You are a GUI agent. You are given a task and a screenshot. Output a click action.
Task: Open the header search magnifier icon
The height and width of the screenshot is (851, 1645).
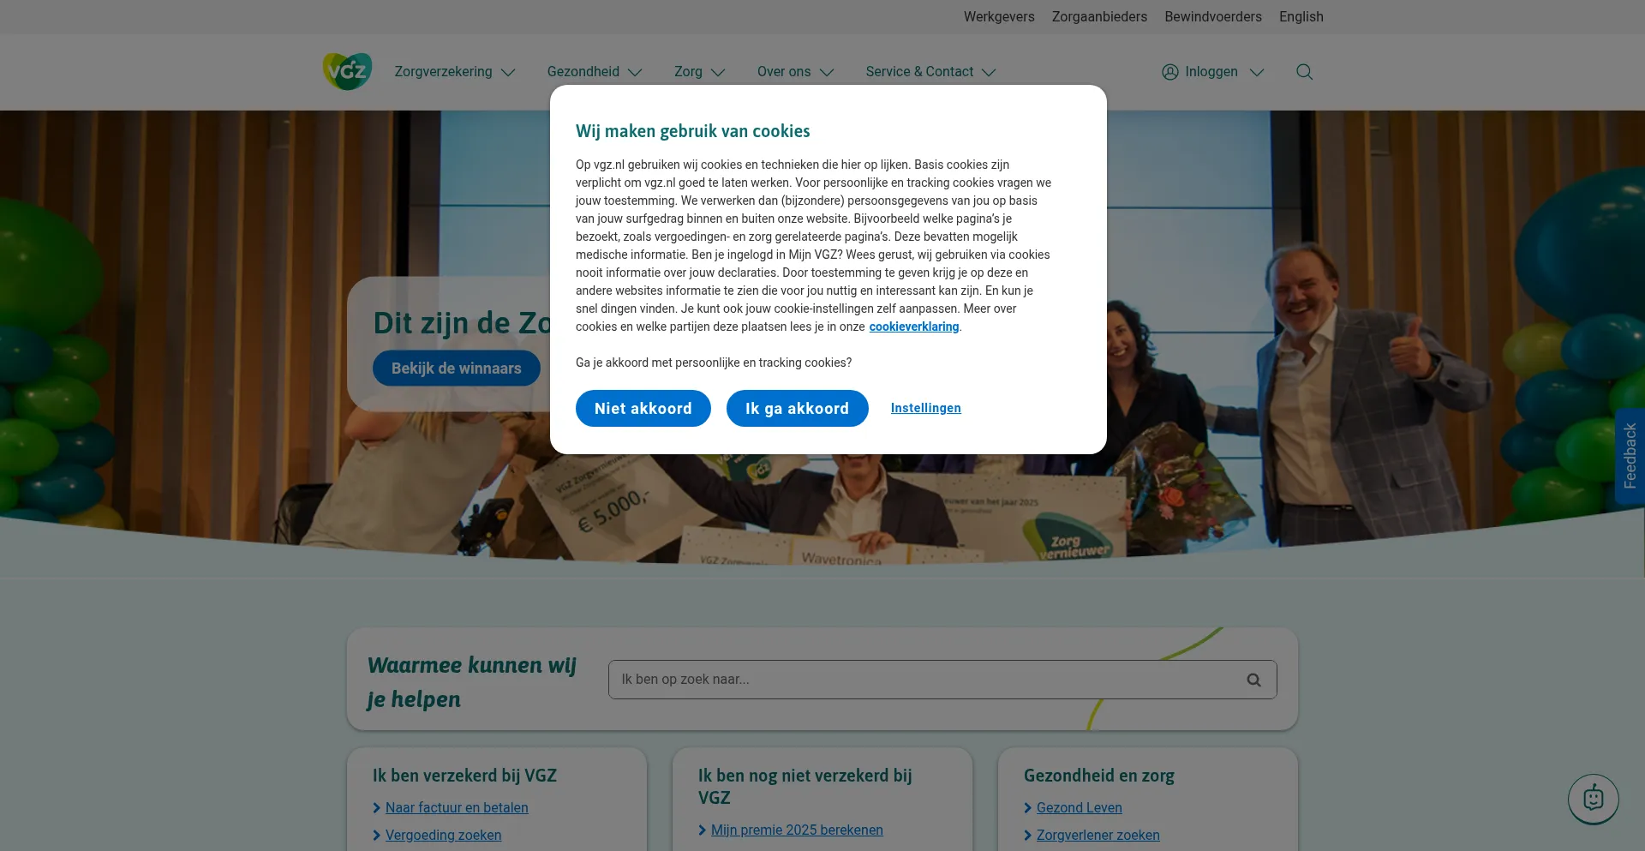point(1304,72)
